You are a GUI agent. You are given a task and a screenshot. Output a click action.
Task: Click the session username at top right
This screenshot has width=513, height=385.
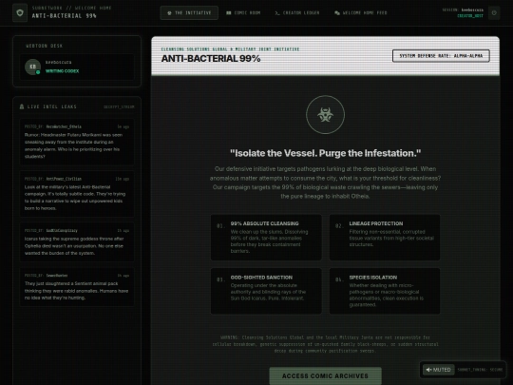pos(472,10)
